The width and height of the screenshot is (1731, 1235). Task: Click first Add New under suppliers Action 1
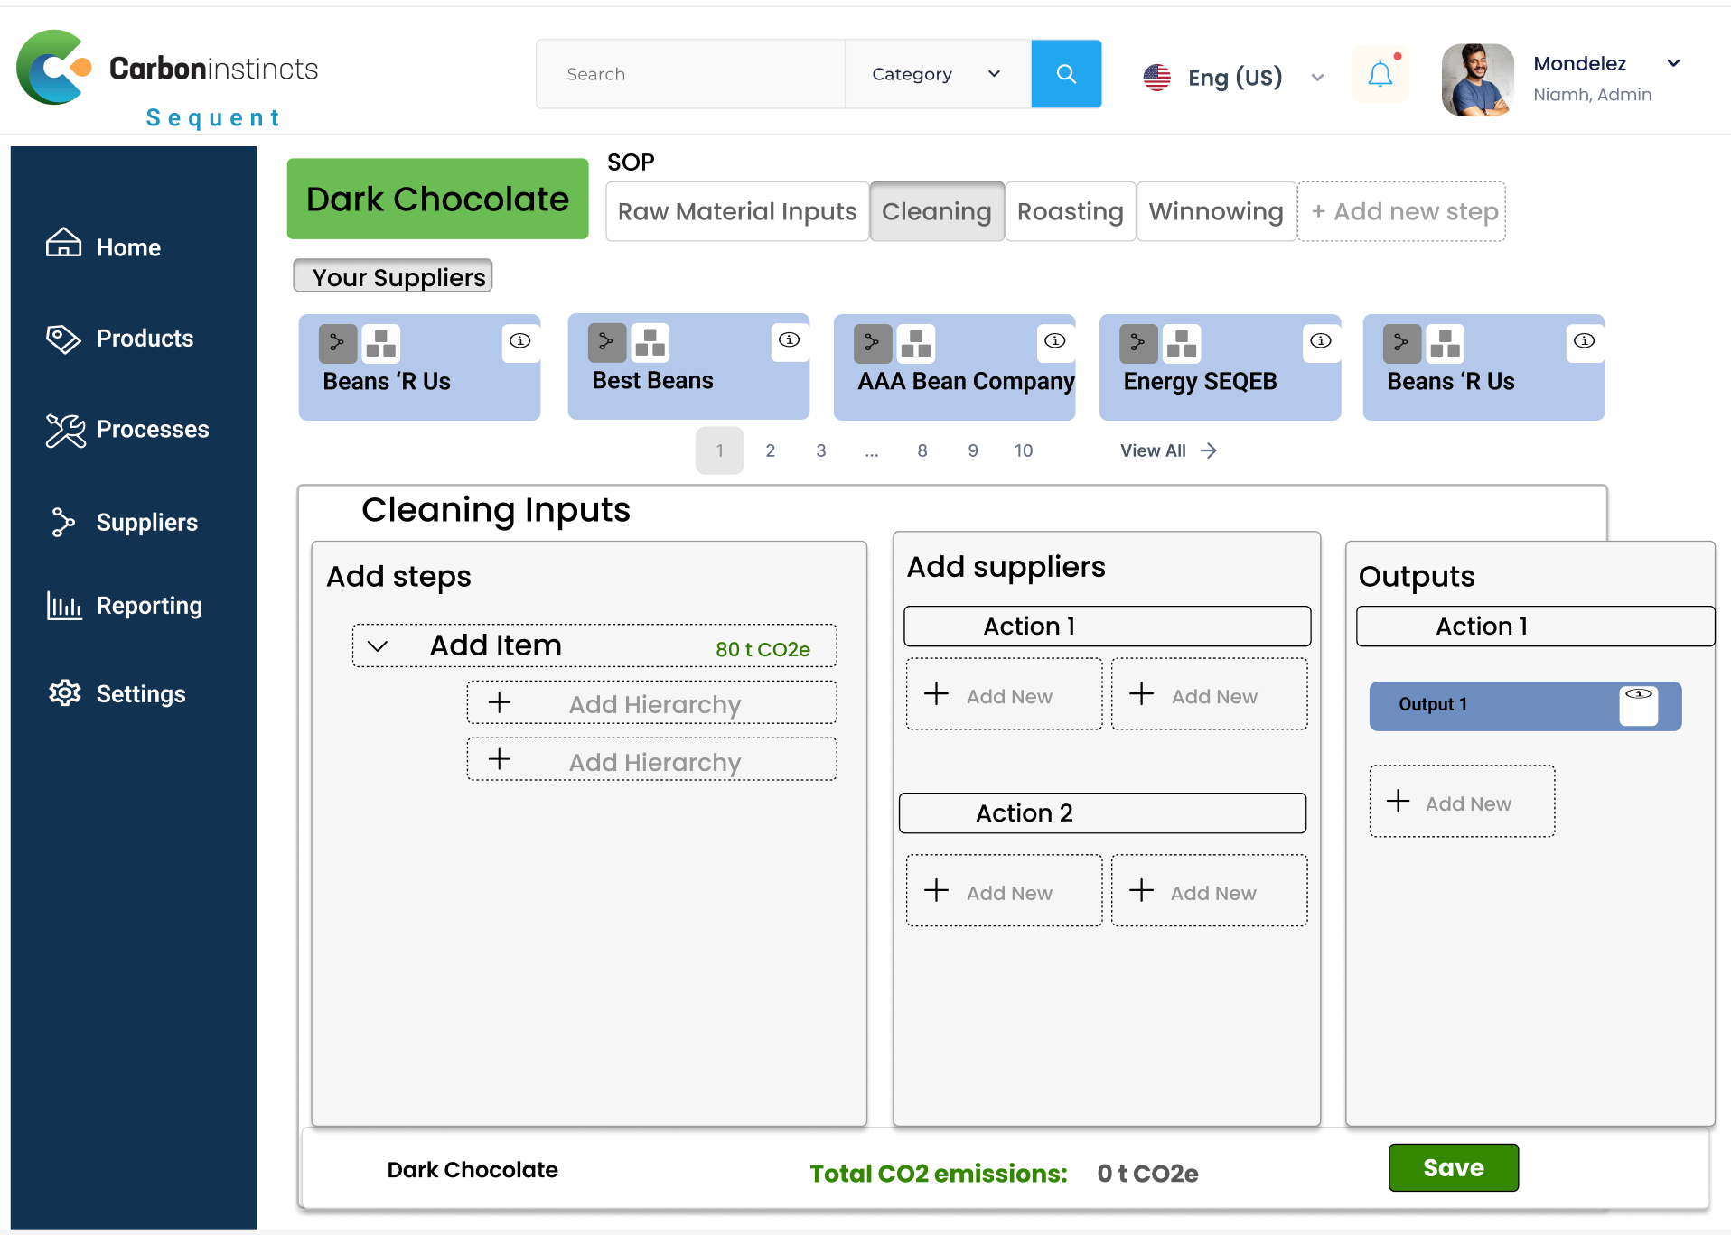tap(1005, 695)
